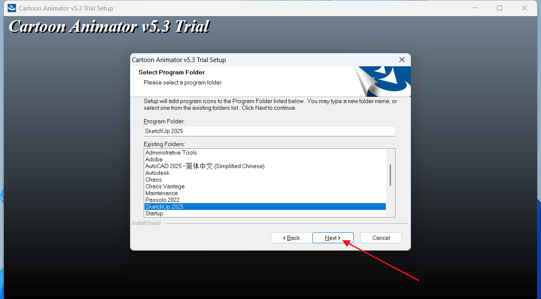Select Passolo 2022 in the list
541x299 pixels.
tap(265, 200)
